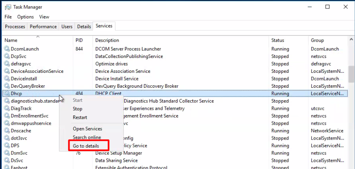Screen dimensions: 355x169
Task: Select the Services tab
Action: tap(104, 26)
